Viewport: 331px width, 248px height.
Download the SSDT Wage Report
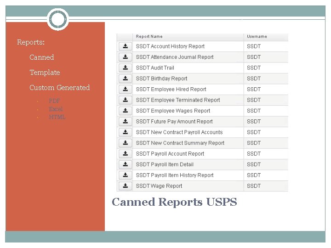[x=125, y=186]
